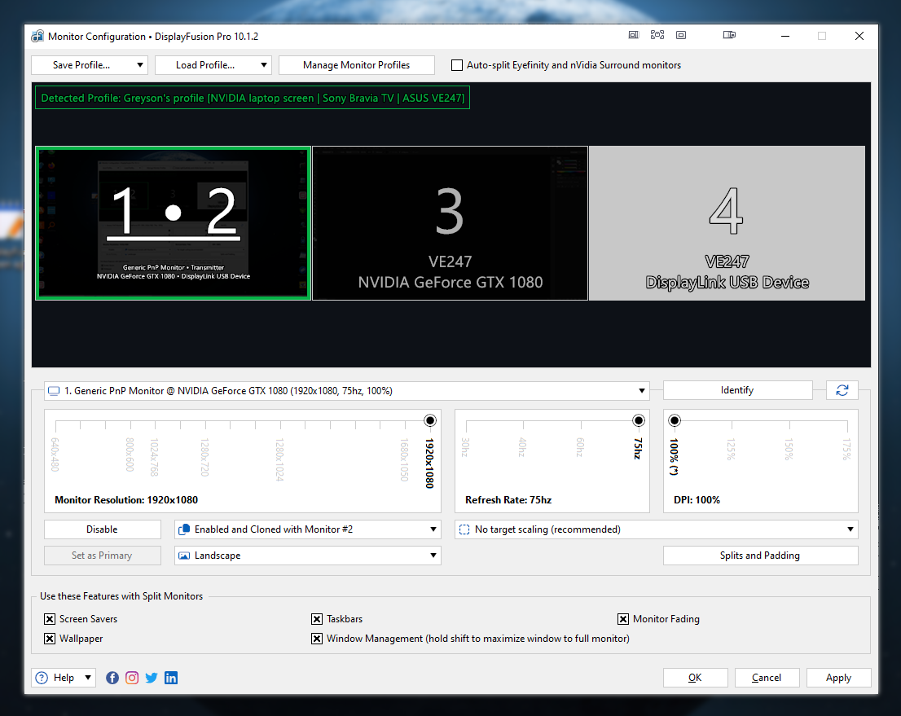Confirm with the OK button
This screenshot has width=901, height=716.
(x=695, y=678)
